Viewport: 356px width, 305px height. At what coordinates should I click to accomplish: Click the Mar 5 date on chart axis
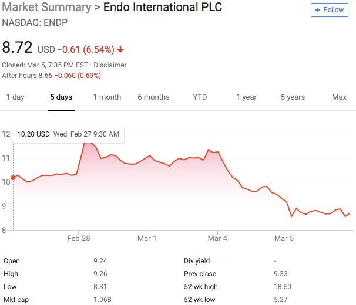pyautogui.click(x=284, y=239)
